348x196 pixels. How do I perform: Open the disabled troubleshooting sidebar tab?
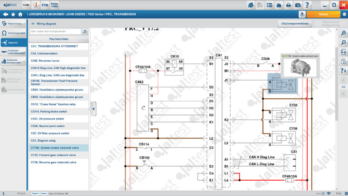[13, 71]
